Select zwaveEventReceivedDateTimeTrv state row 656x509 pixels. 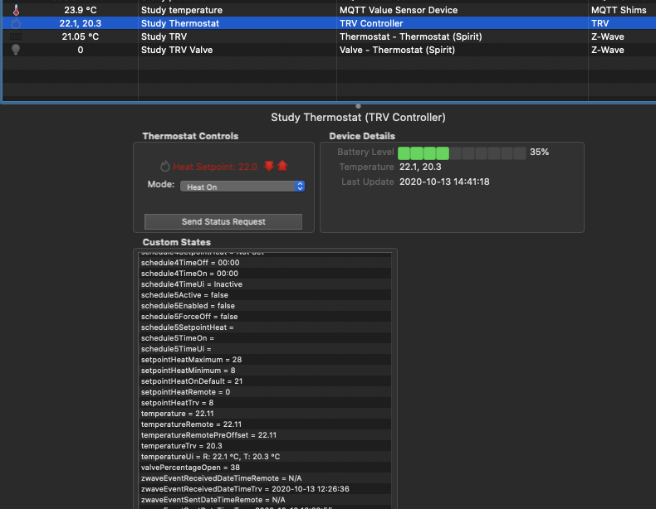click(265, 489)
